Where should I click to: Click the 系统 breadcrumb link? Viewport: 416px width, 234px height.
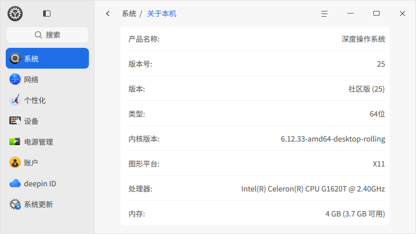[129, 14]
